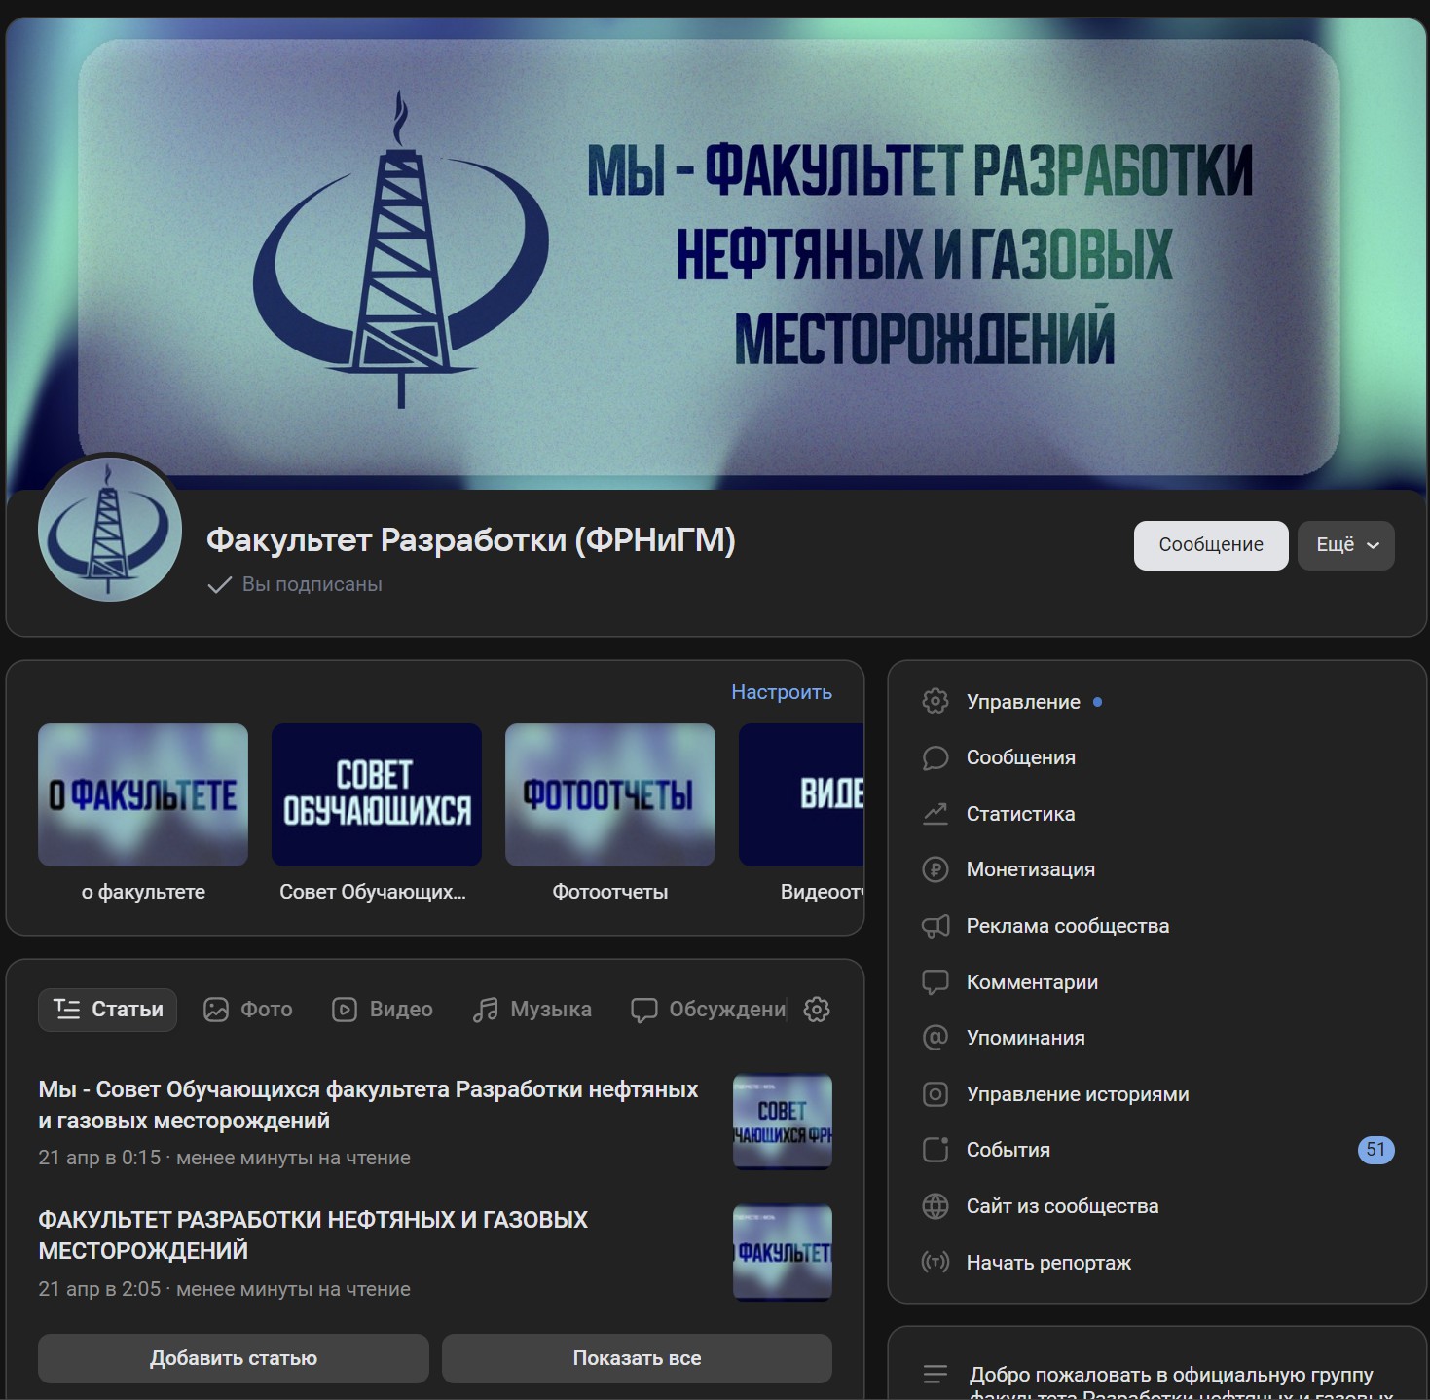Switch to the Обсуждения tab
The image size is (1430, 1400).
[708, 1010]
